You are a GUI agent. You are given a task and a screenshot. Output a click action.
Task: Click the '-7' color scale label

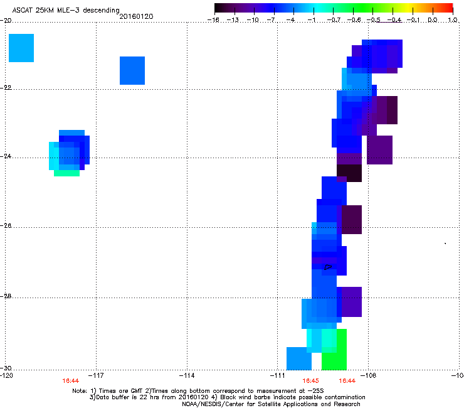coord(272,20)
